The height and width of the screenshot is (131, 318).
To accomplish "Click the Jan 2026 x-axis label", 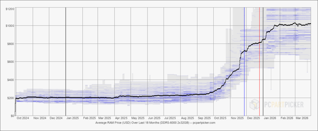I will [270, 118].
